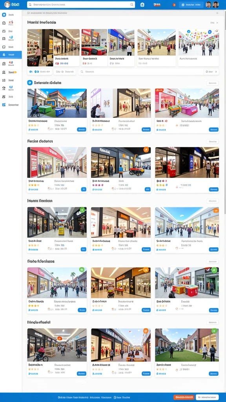This screenshot has height=402, width=226.
Task: Expand the chevron at the filter row's end
Action: [216, 72]
